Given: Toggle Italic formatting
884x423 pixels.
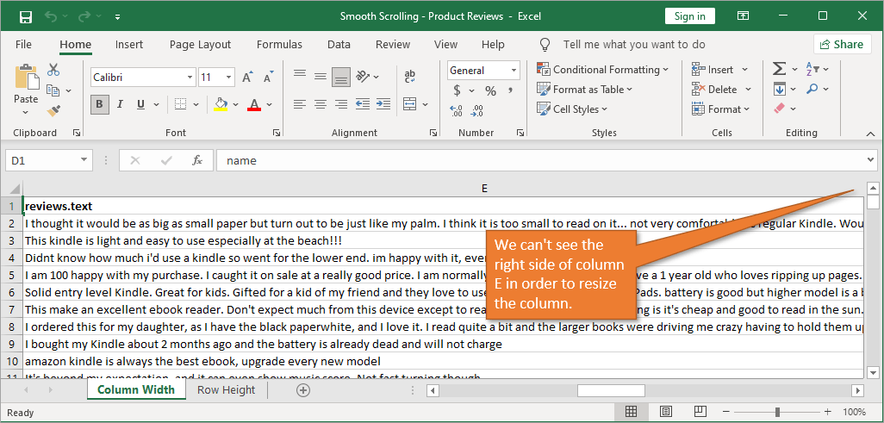Looking at the screenshot, I should (x=120, y=105).
